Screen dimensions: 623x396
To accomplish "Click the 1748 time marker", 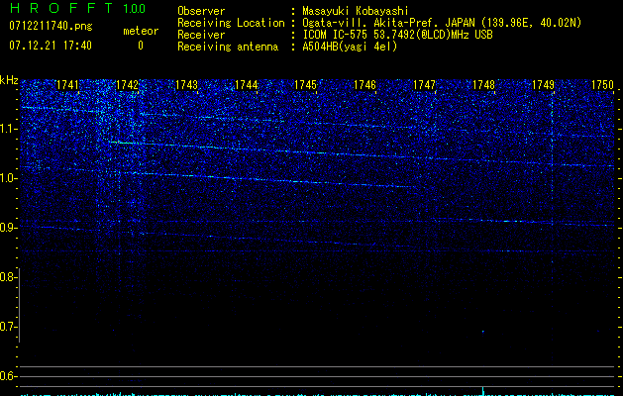I will 483,84.
